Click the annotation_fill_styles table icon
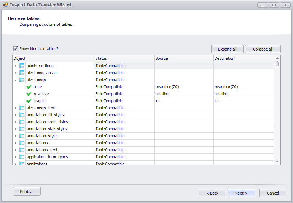The height and width of the screenshot is (203, 293). tap(22, 115)
